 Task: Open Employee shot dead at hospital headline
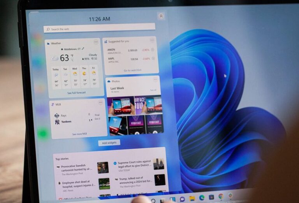[79, 184]
